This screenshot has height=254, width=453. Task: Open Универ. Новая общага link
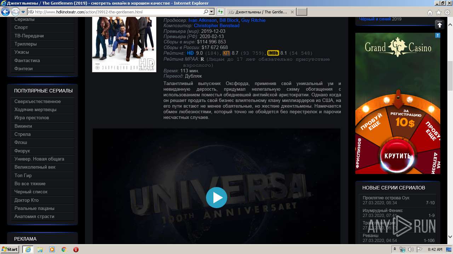(42, 159)
